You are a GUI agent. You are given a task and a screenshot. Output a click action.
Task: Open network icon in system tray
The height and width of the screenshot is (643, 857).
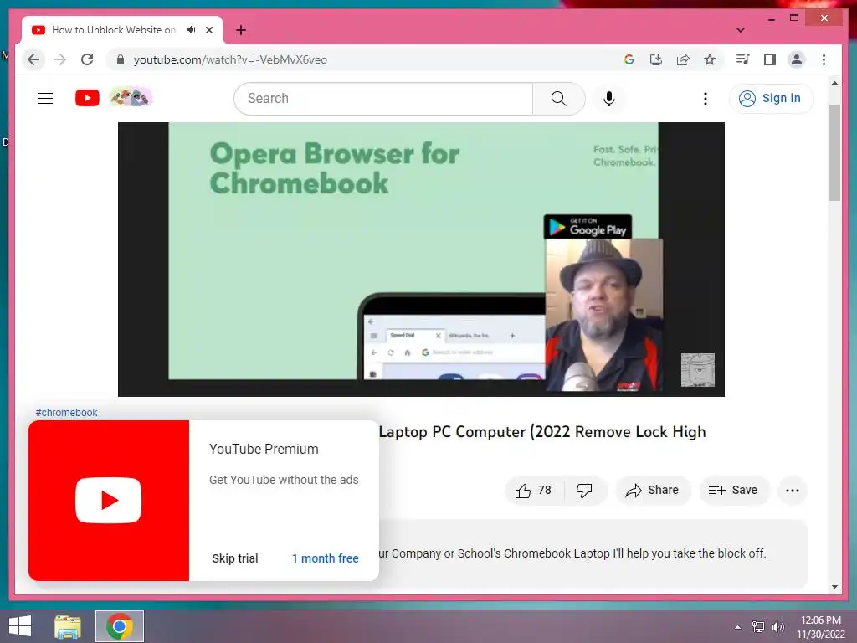tap(758, 627)
